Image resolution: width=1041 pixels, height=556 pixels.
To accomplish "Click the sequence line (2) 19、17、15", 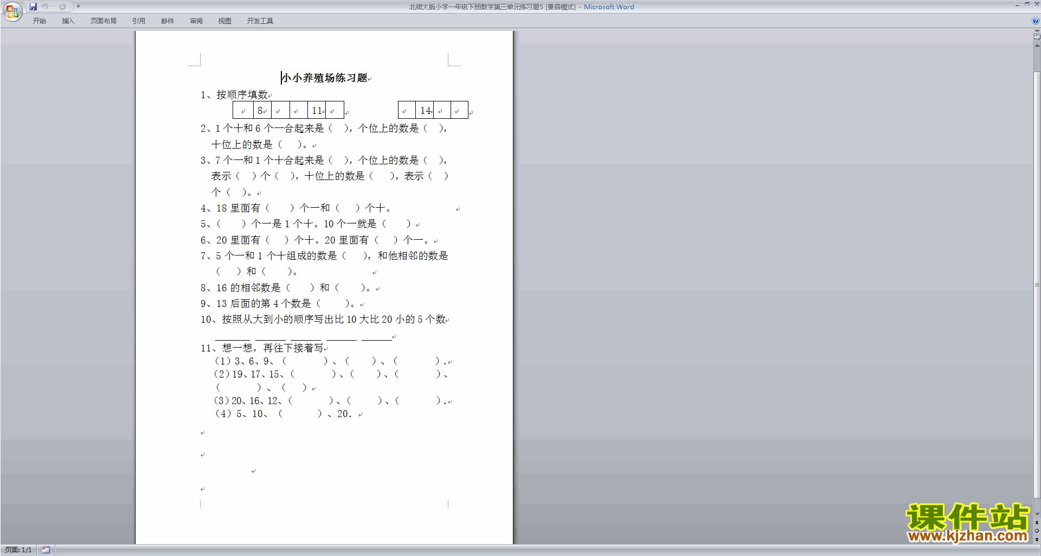I will click(x=331, y=374).
